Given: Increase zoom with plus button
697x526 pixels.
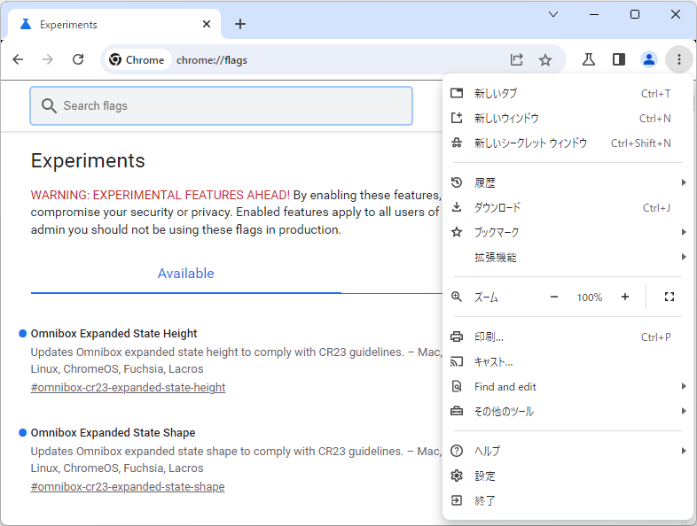Looking at the screenshot, I should [x=625, y=297].
